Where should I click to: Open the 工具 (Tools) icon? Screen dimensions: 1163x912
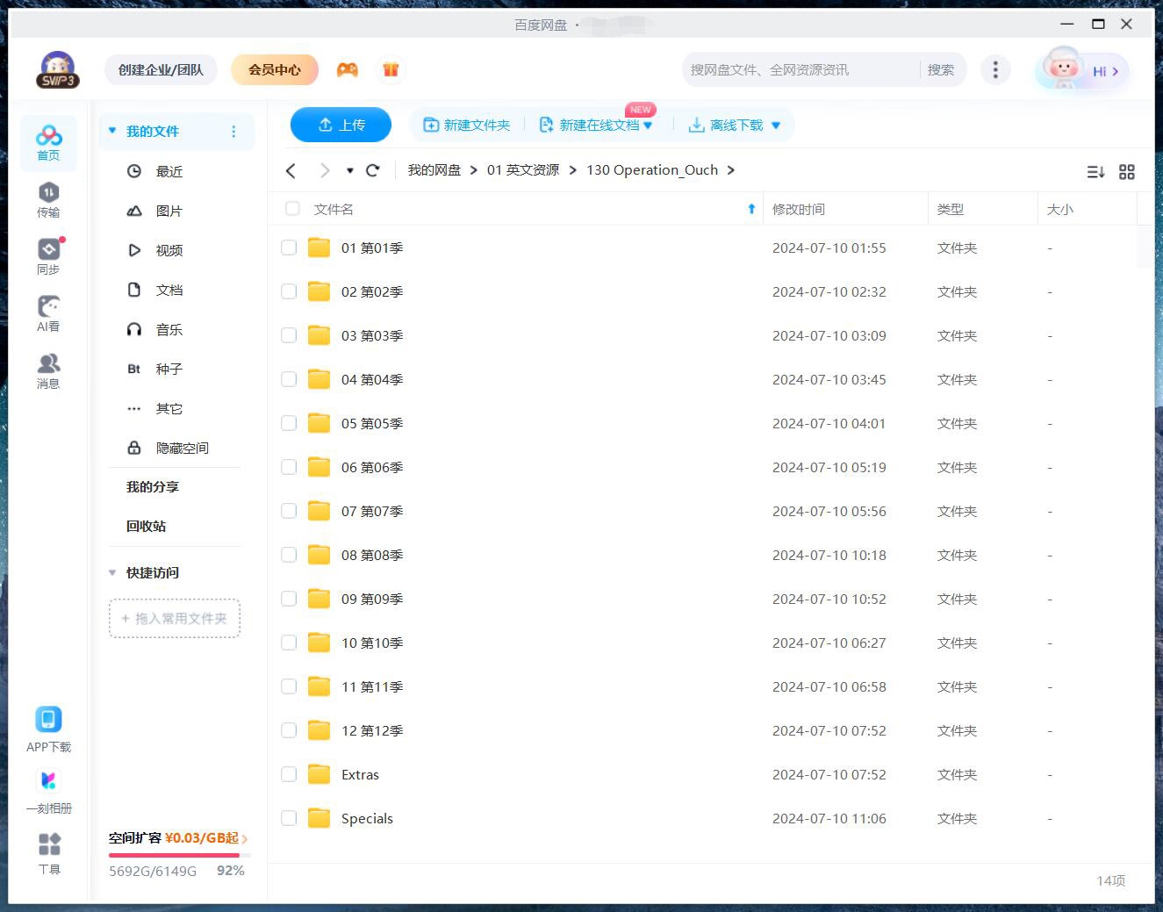[x=48, y=848]
